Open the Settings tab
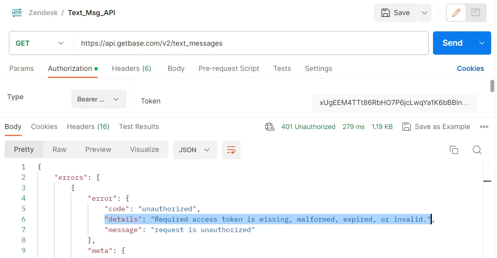Image resolution: width=497 pixels, height=258 pixels. point(319,69)
